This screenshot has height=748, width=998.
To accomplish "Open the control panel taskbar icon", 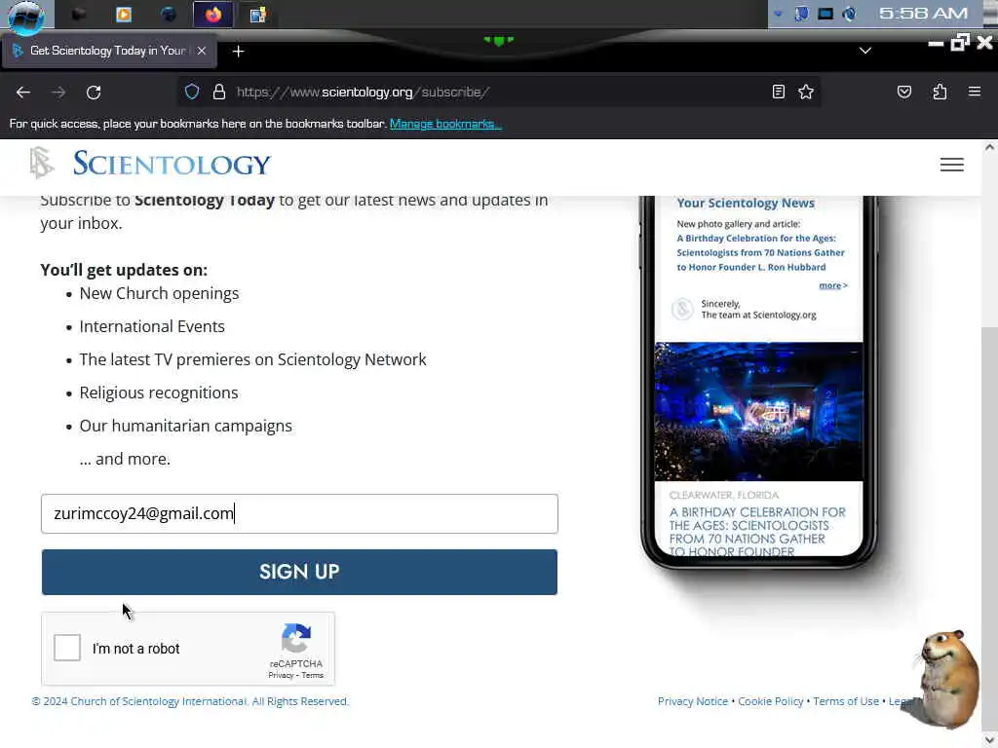I will pos(257,14).
